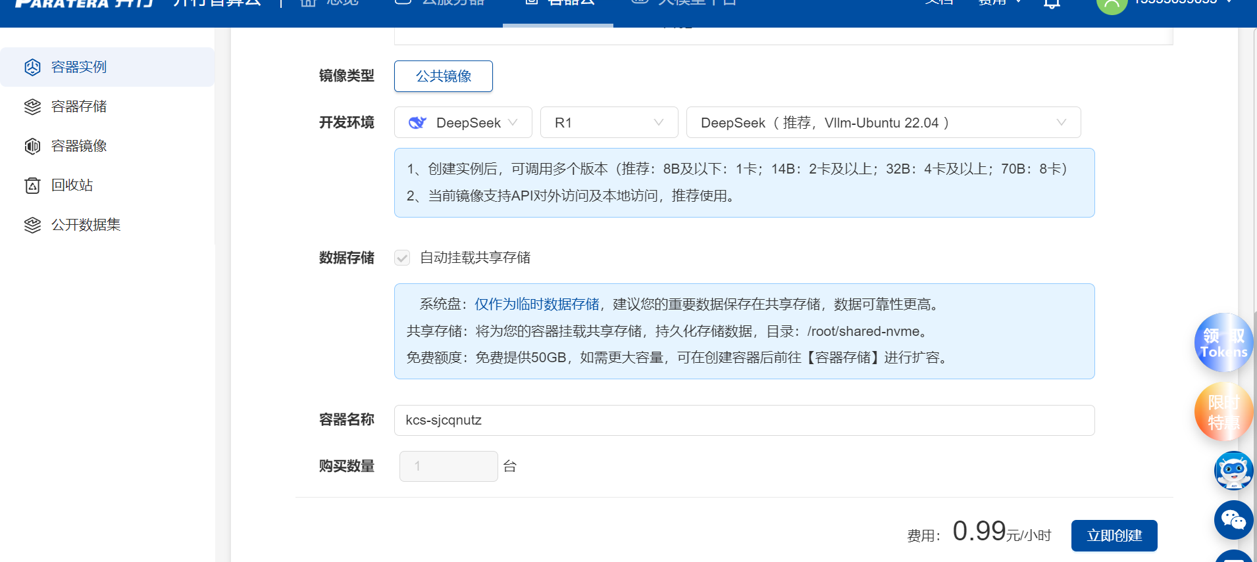Click the 自动挂载共享存储 label
The height and width of the screenshot is (562, 1257).
pyautogui.click(x=475, y=258)
